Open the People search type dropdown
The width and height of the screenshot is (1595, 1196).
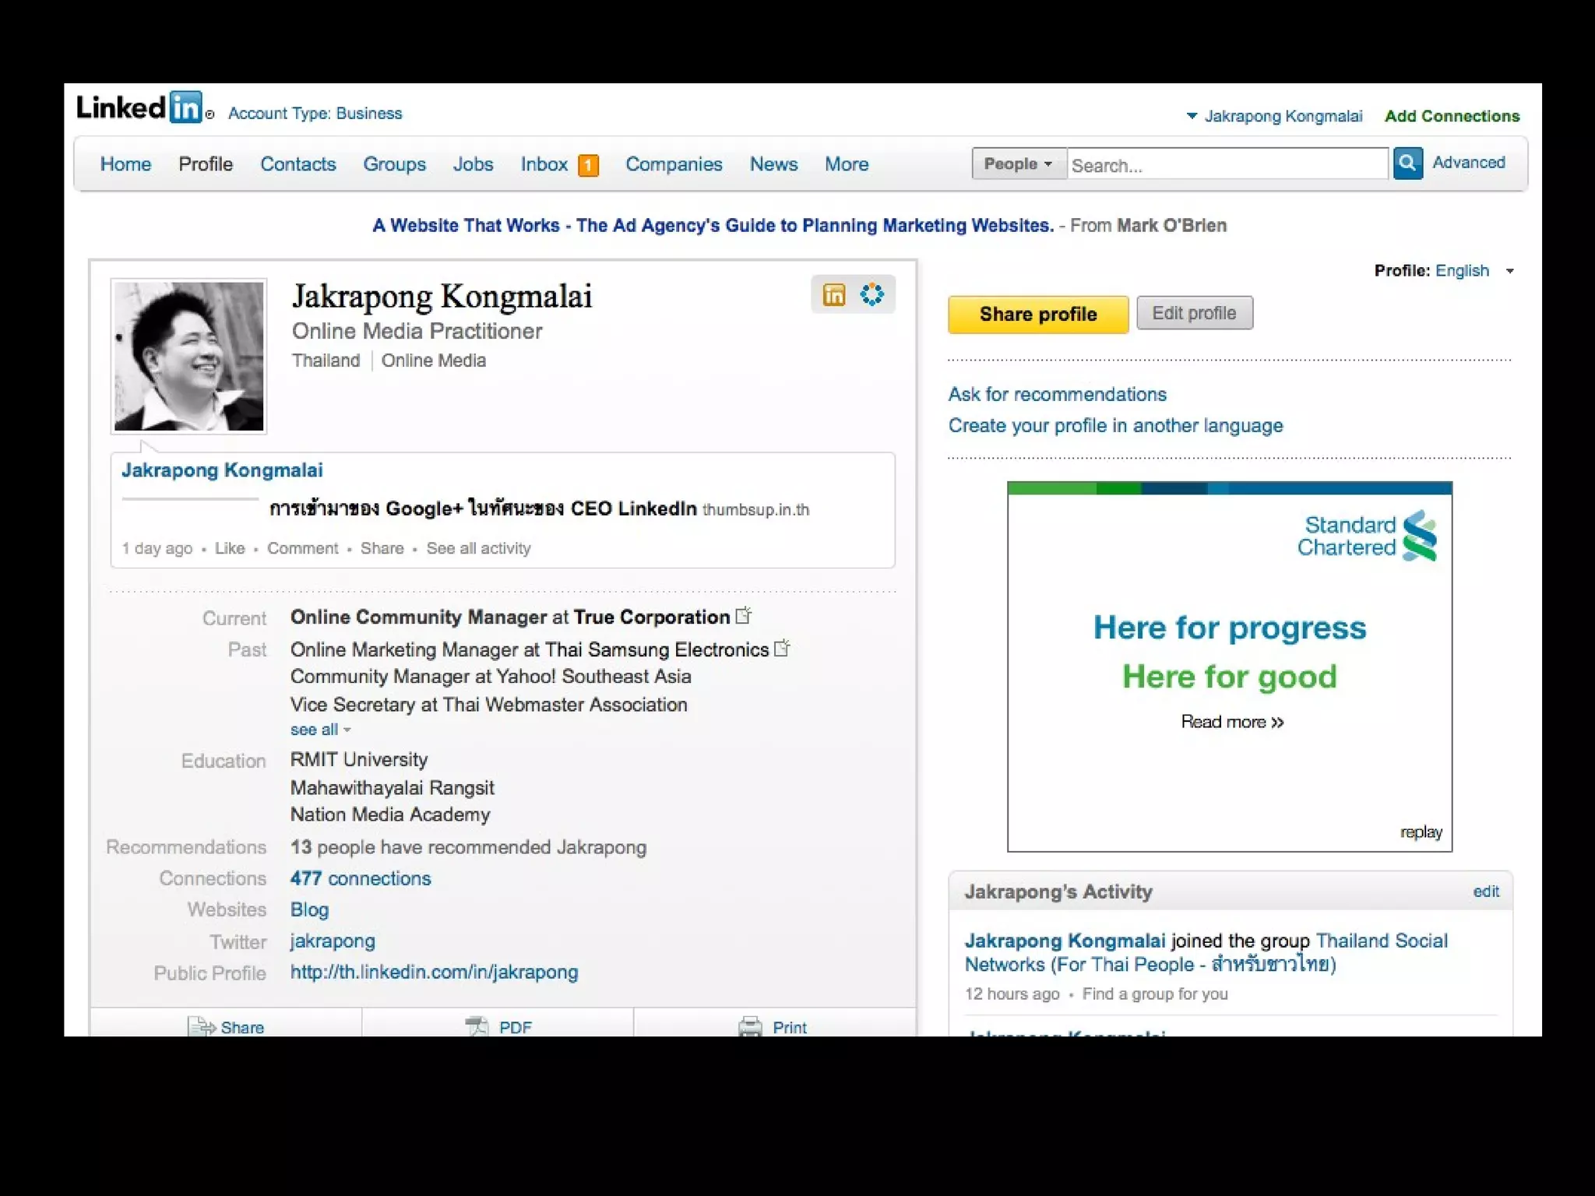[1019, 164]
